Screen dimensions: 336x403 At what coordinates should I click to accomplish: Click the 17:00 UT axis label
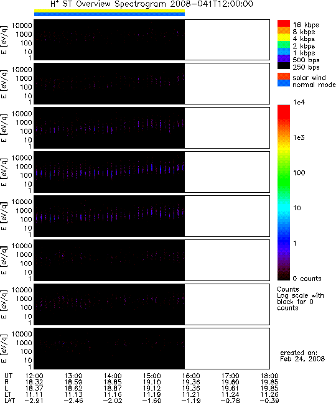point(230,376)
